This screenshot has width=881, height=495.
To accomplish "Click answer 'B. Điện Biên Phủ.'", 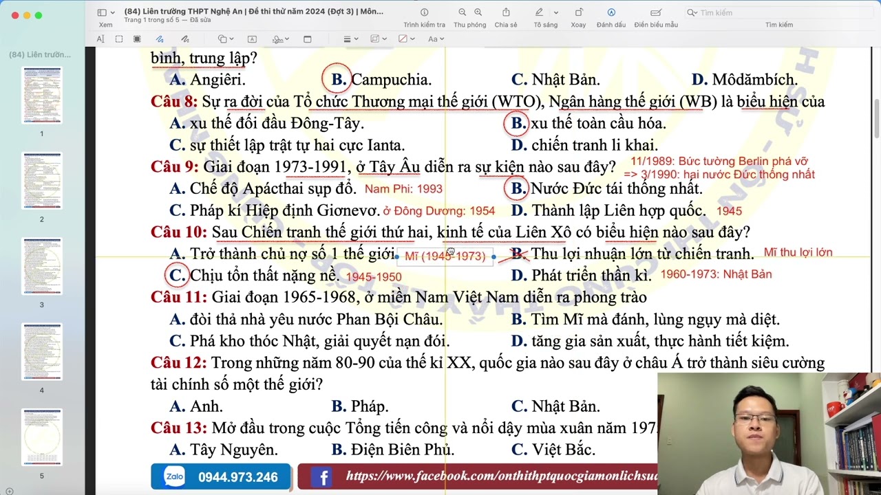I will click(x=393, y=450).
